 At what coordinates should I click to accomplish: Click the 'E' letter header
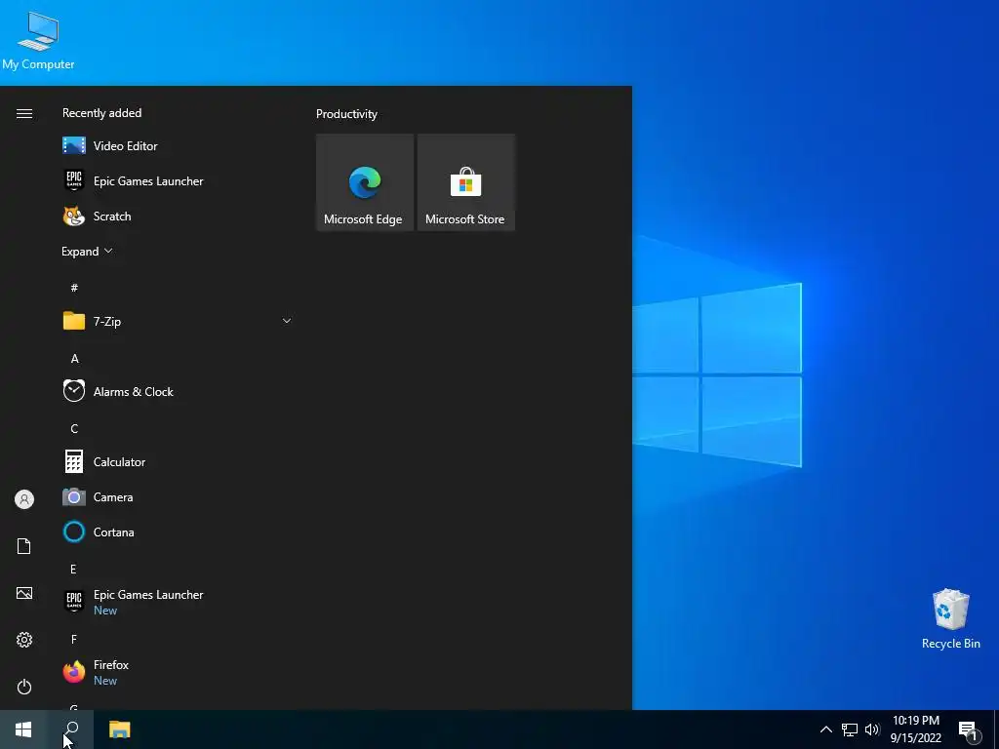click(73, 569)
